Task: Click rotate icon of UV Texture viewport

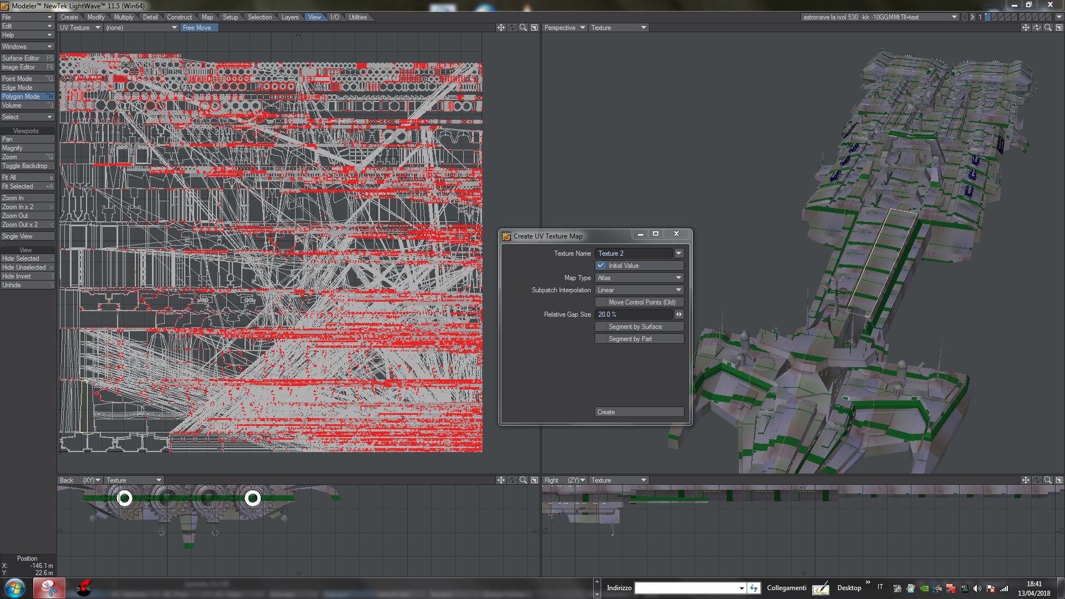Action: coord(512,28)
